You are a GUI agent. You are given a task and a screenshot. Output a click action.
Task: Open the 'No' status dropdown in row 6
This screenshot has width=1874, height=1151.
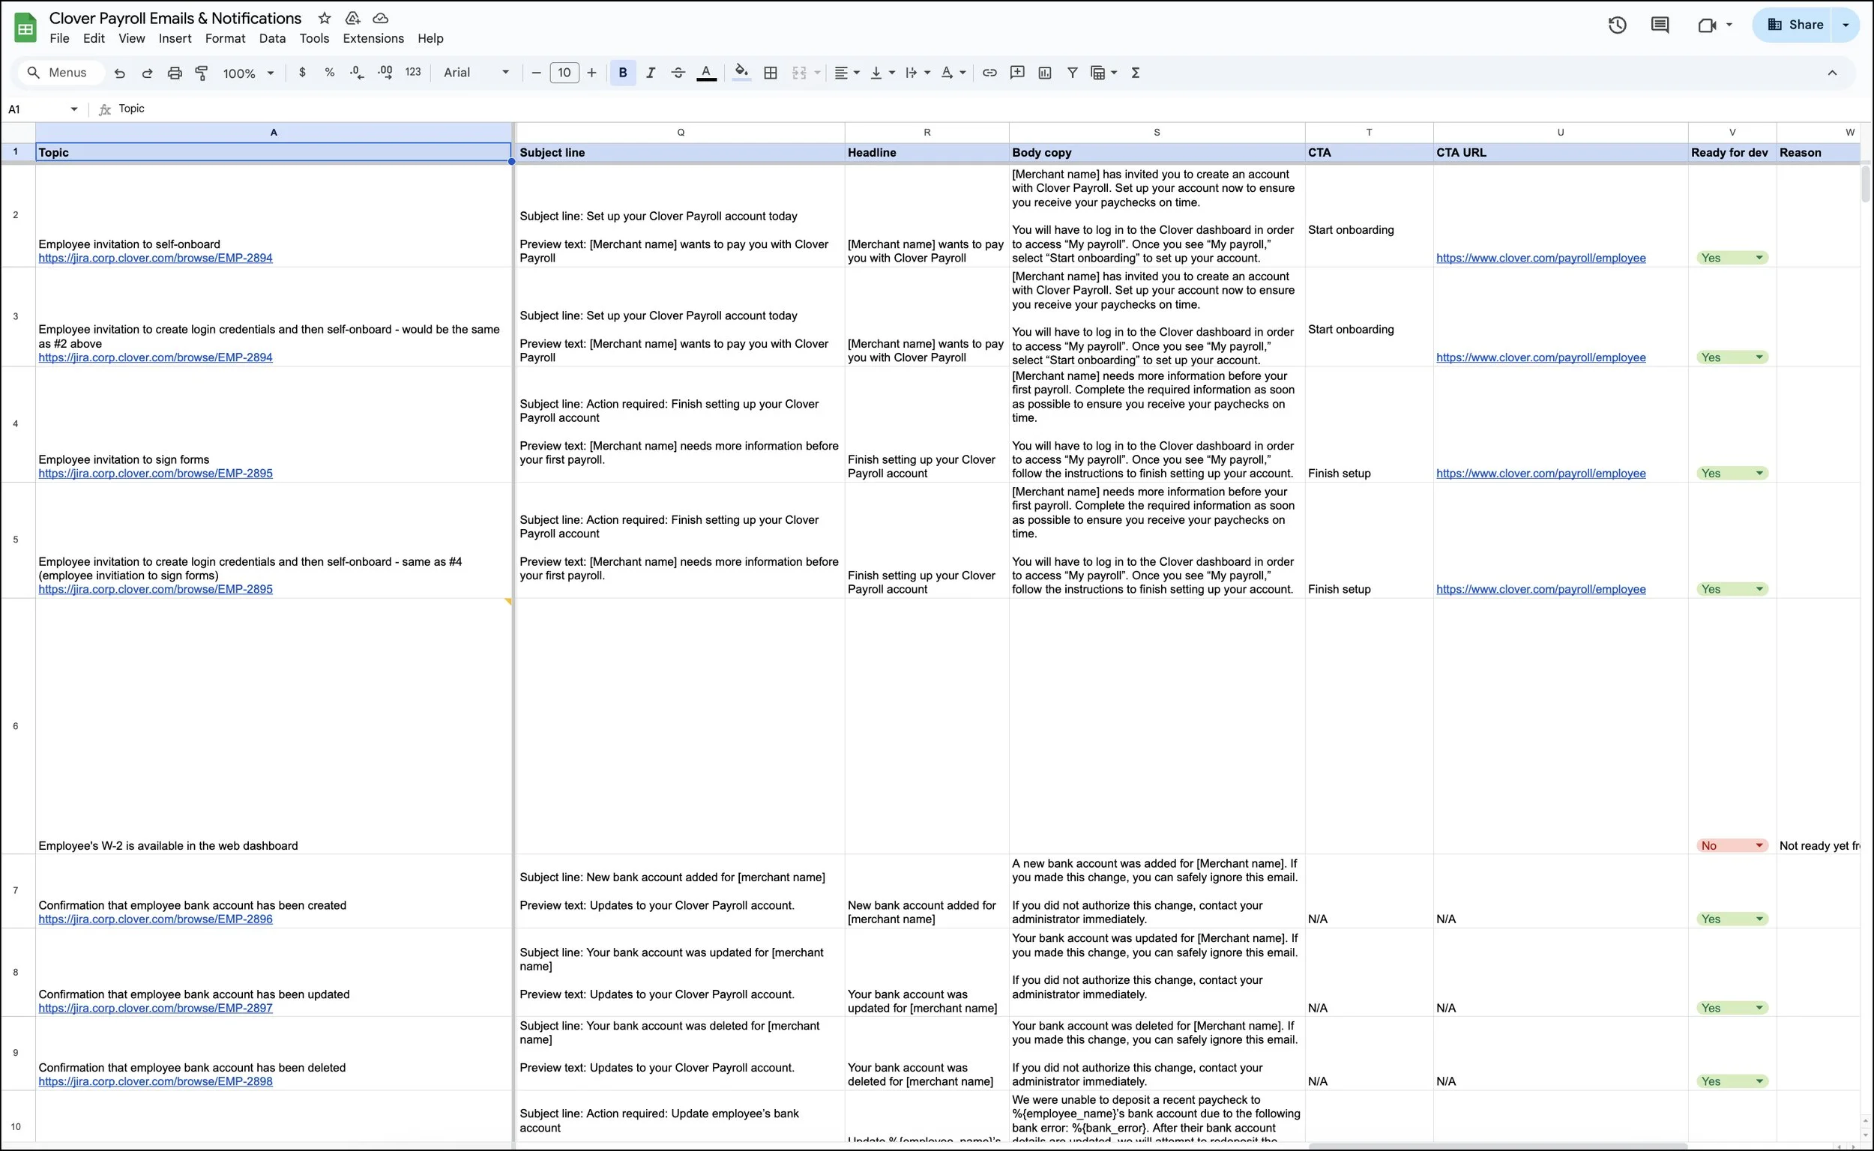1759,846
